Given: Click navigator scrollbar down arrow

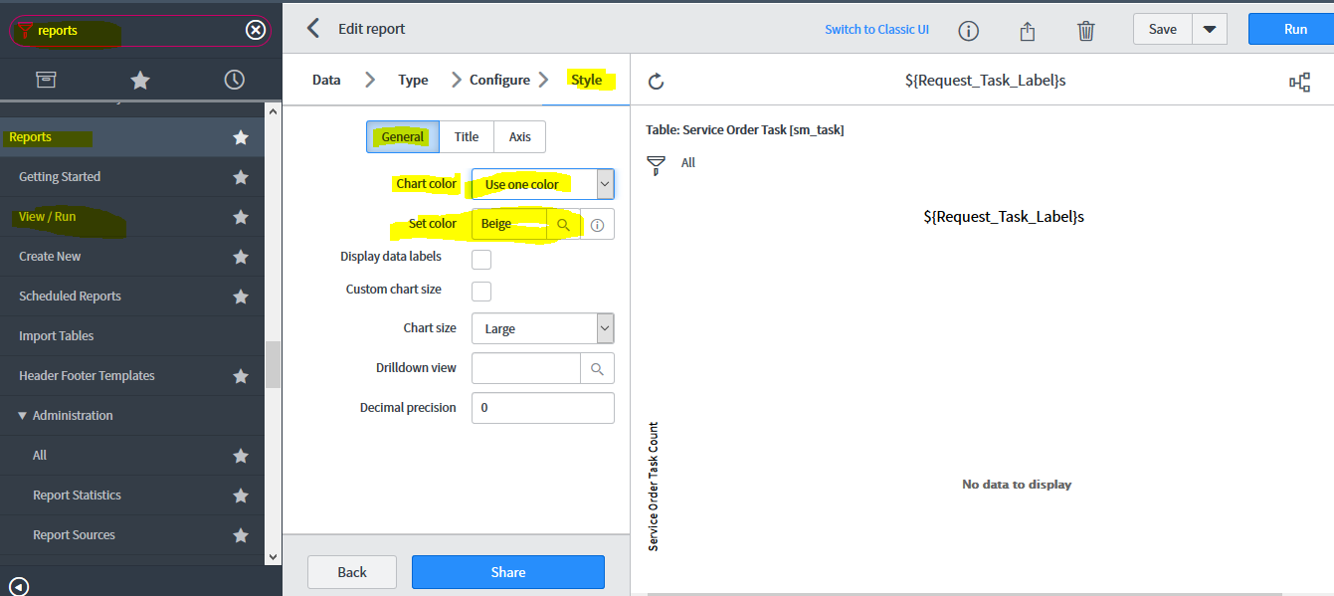Looking at the screenshot, I should click(273, 558).
